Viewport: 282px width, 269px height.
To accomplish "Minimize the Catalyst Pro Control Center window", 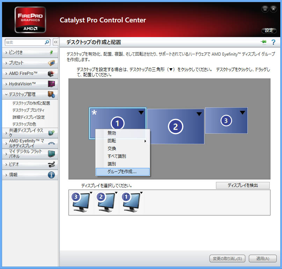I will pos(265,9).
